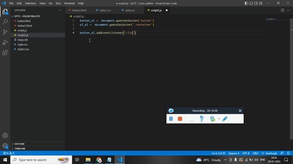Open Windows Start menu
Viewport: 293px width, 164px height.
pos(5,160)
